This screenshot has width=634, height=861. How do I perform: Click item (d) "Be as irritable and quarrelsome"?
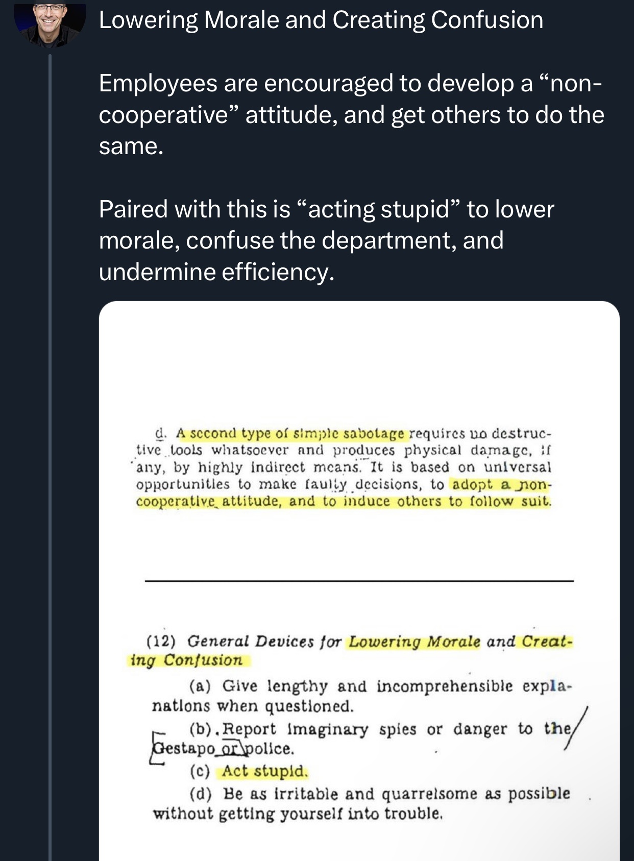tap(379, 794)
